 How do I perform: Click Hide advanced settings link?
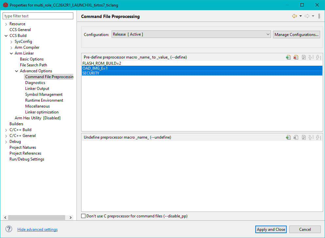coord(37,229)
